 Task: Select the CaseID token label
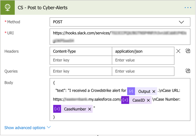(139, 100)
